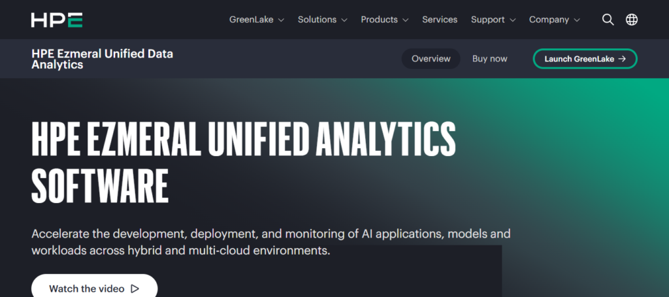Click the arrow in Launch GreenLake button
Screen dimensions: 669x297
click(622, 59)
